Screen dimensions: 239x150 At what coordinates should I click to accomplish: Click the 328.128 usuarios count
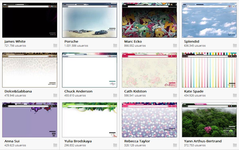pos(135,145)
